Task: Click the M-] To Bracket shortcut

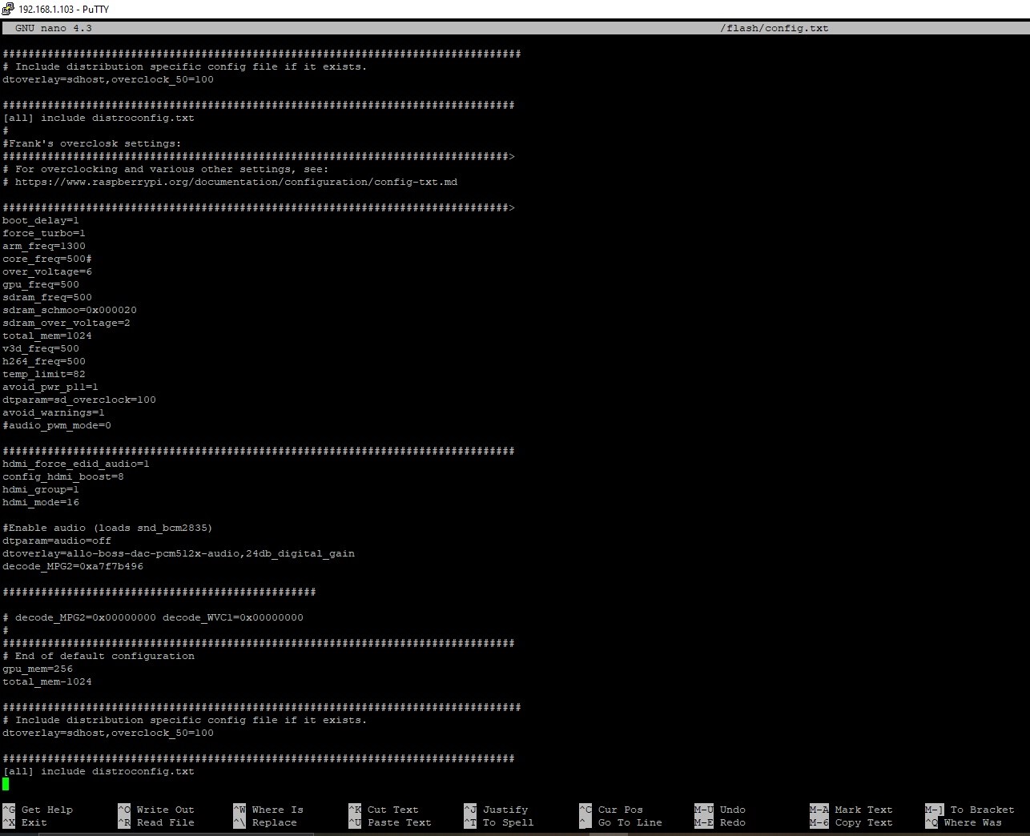Action: (969, 810)
